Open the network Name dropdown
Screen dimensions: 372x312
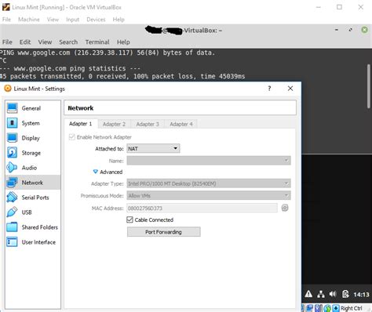[209, 160]
